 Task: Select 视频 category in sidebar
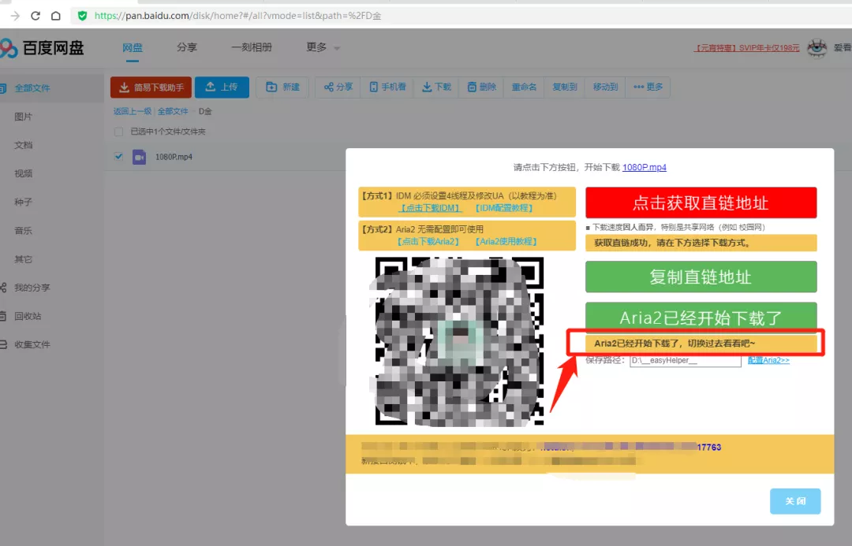(x=24, y=173)
